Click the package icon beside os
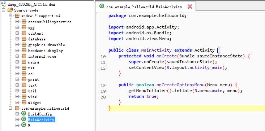Screen dimensions: 265x131 tap(24, 74)
